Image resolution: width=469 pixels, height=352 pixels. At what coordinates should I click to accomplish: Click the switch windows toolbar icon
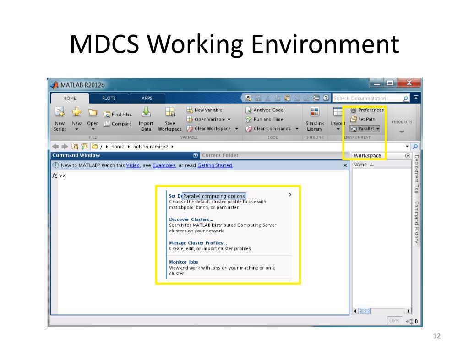316,98
